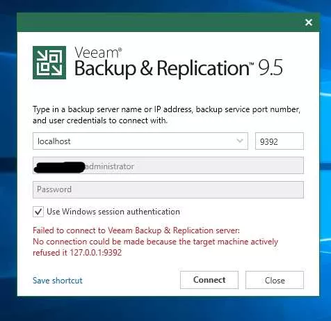Click the blacked-out domain part of the username
This screenshot has width=331, height=321.
pos(60,167)
